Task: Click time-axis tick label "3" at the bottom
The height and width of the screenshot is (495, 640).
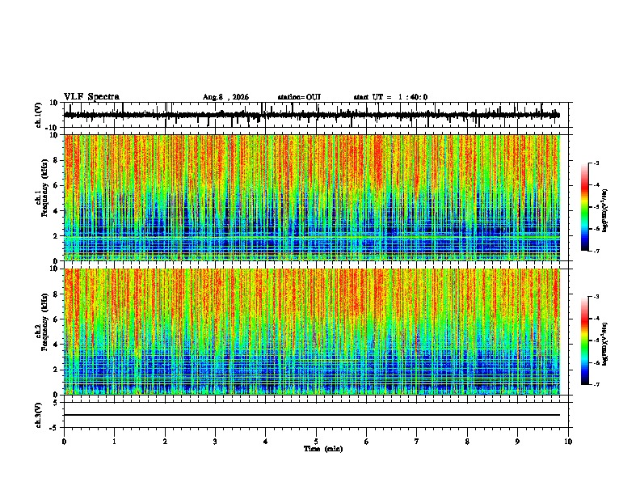Action: [215, 442]
